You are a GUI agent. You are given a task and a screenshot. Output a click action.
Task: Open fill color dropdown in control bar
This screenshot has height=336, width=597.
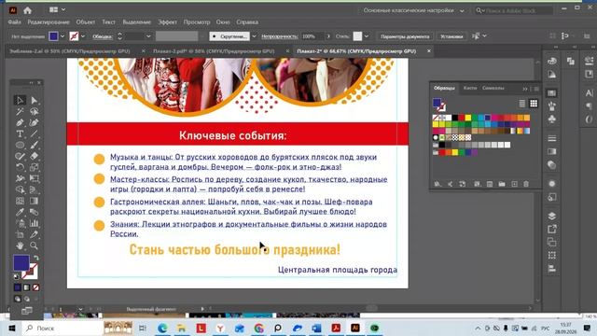pyautogui.click(x=62, y=36)
